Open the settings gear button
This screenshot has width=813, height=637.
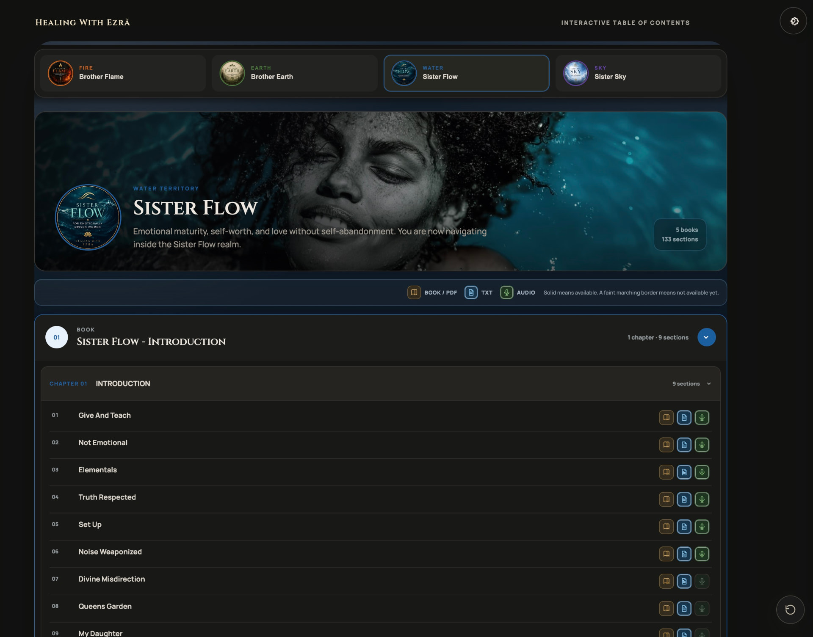click(x=793, y=21)
